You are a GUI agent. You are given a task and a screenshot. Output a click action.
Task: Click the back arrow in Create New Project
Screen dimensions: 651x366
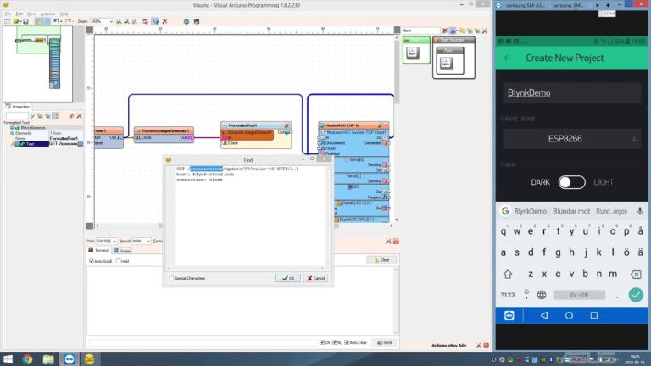click(508, 58)
